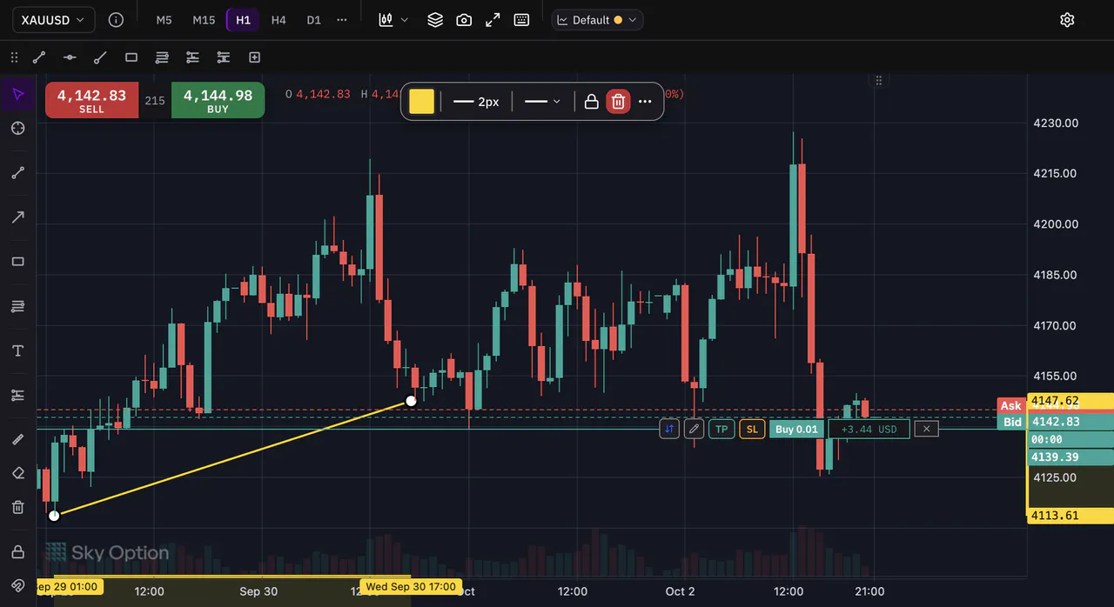1114x607 pixels.
Task: Click the trend line's upper end handle
Action: pyautogui.click(x=411, y=401)
